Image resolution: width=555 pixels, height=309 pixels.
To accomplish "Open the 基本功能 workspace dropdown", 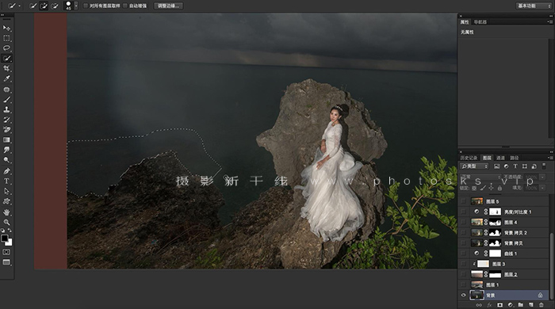I will [x=534, y=6].
